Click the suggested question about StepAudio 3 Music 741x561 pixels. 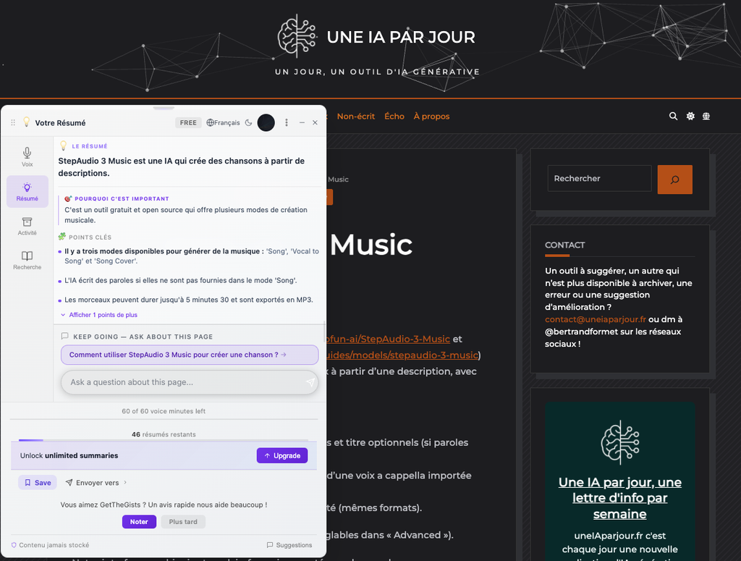pyautogui.click(x=190, y=355)
